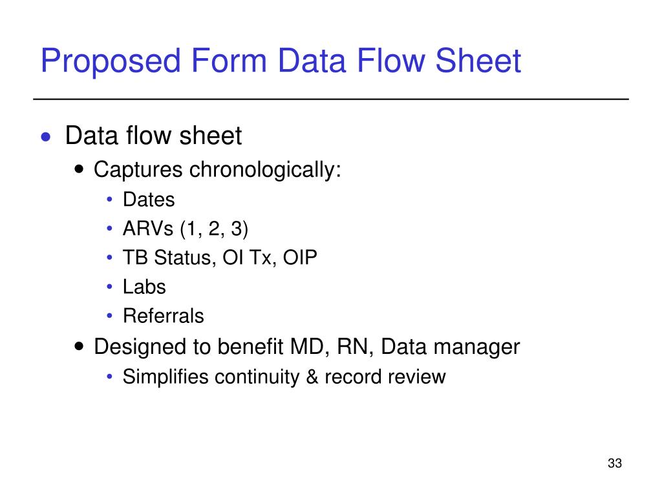662x496 pixels.
Task: Click the ARVs (1, 2, 3) bullet
Action: (x=186, y=229)
